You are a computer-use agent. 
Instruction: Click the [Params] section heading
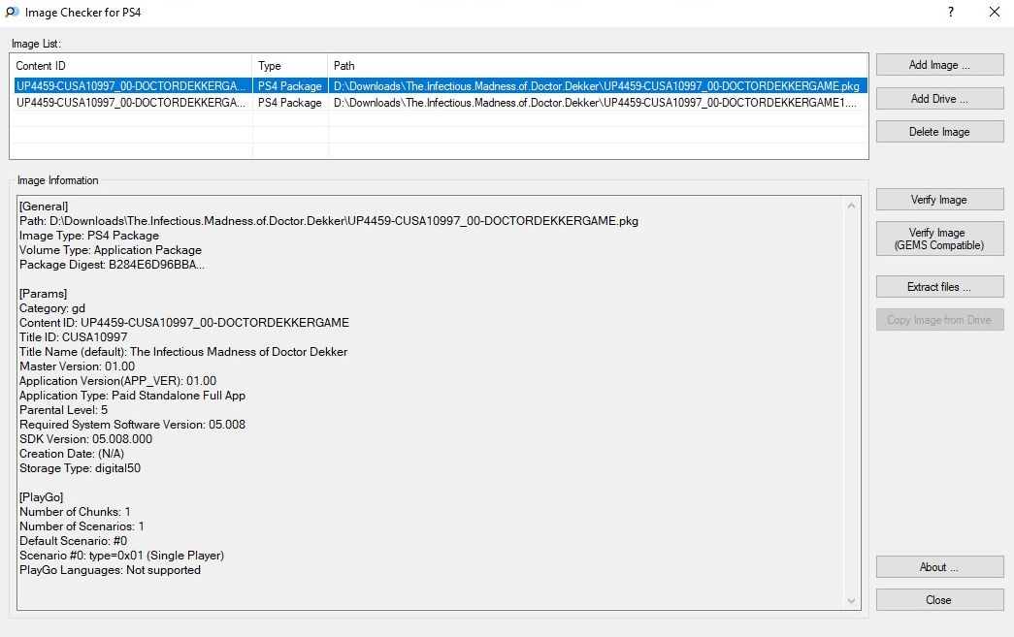[44, 294]
